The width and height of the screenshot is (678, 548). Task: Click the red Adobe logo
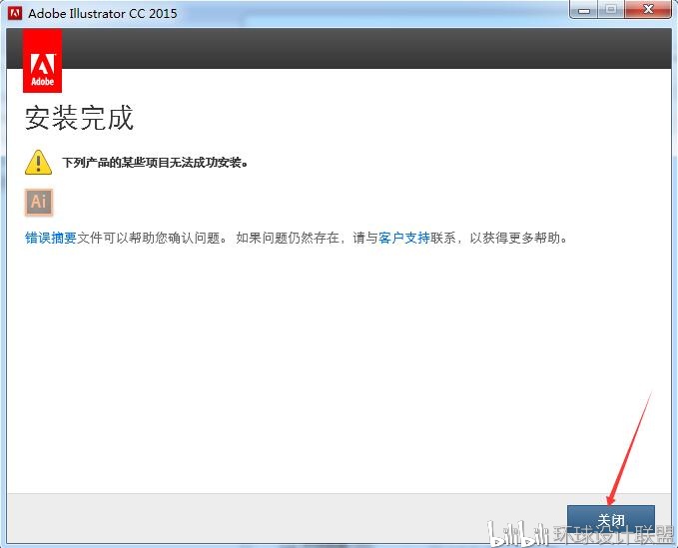coord(42,61)
